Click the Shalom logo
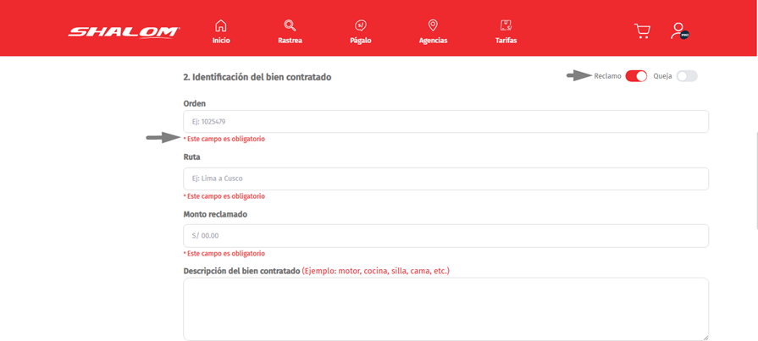 (x=124, y=32)
